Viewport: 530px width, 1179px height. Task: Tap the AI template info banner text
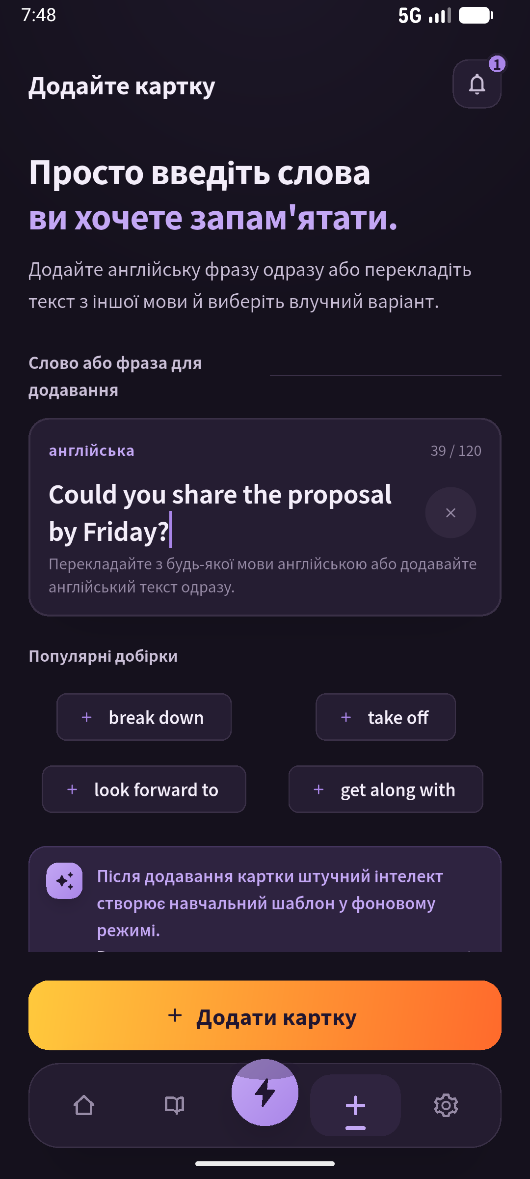pyautogui.click(x=270, y=903)
